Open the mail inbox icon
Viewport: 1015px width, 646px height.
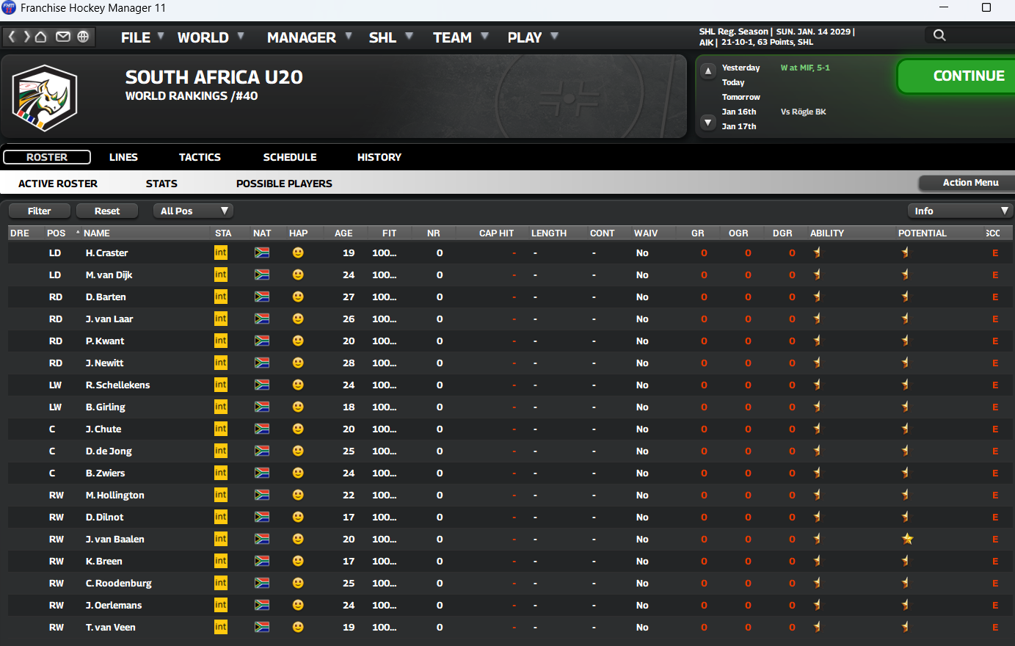pos(63,37)
